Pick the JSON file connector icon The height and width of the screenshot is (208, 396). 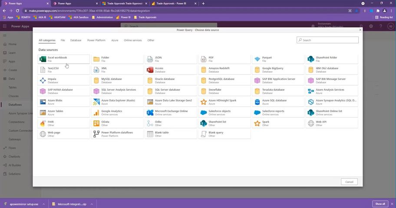(150, 59)
